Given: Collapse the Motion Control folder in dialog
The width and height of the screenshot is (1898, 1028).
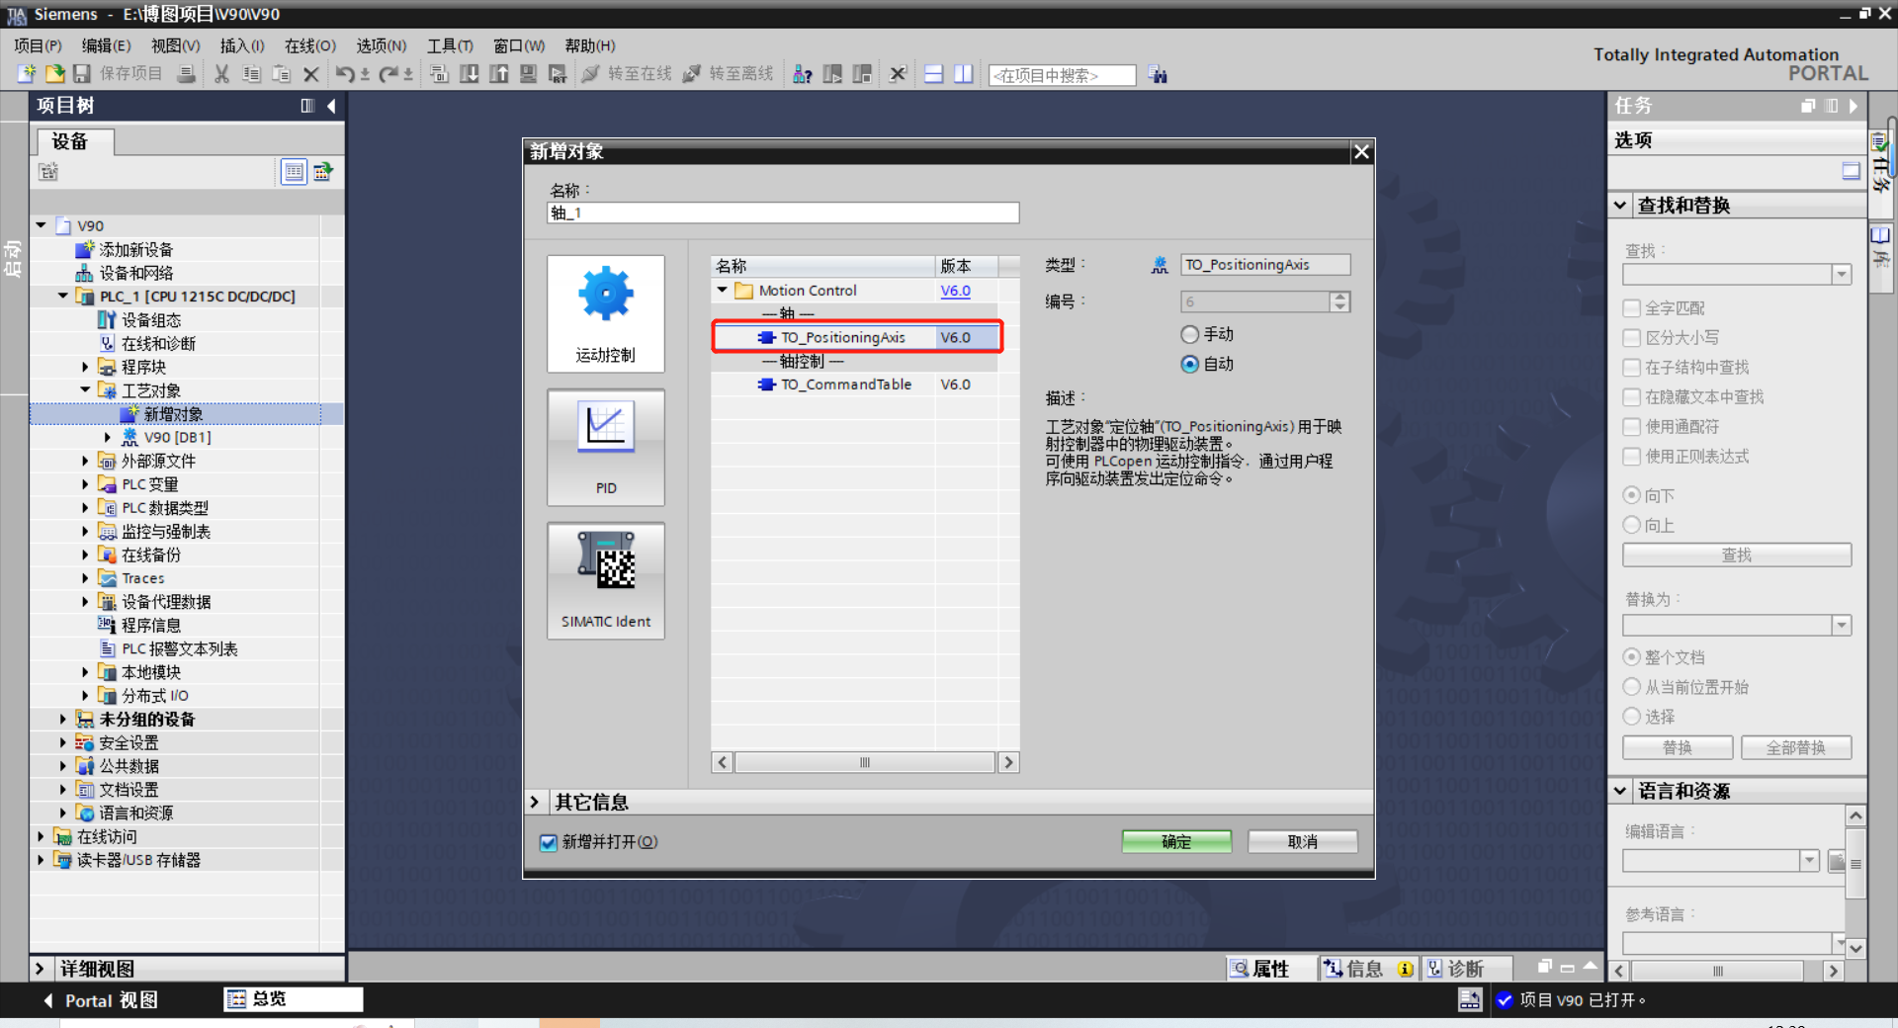Looking at the screenshot, I should click(723, 291).
